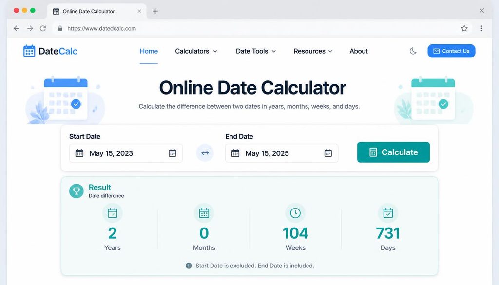Click the Months calendar grid icon
This screenshot has height=285, width=499.
pyautogui.click(x=204, y=213)
